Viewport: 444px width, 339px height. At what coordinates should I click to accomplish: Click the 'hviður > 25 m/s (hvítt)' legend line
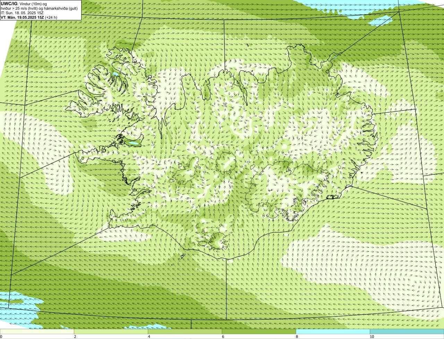[40, 8]
